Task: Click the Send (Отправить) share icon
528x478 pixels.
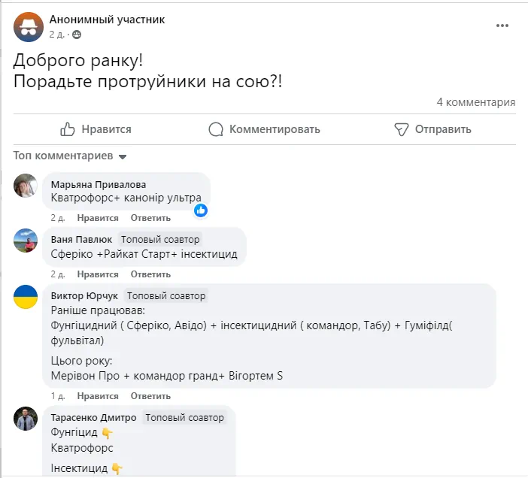Action: click(x=402, y=129)
